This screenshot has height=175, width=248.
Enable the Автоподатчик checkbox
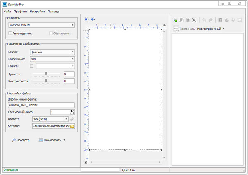[10, 33]
